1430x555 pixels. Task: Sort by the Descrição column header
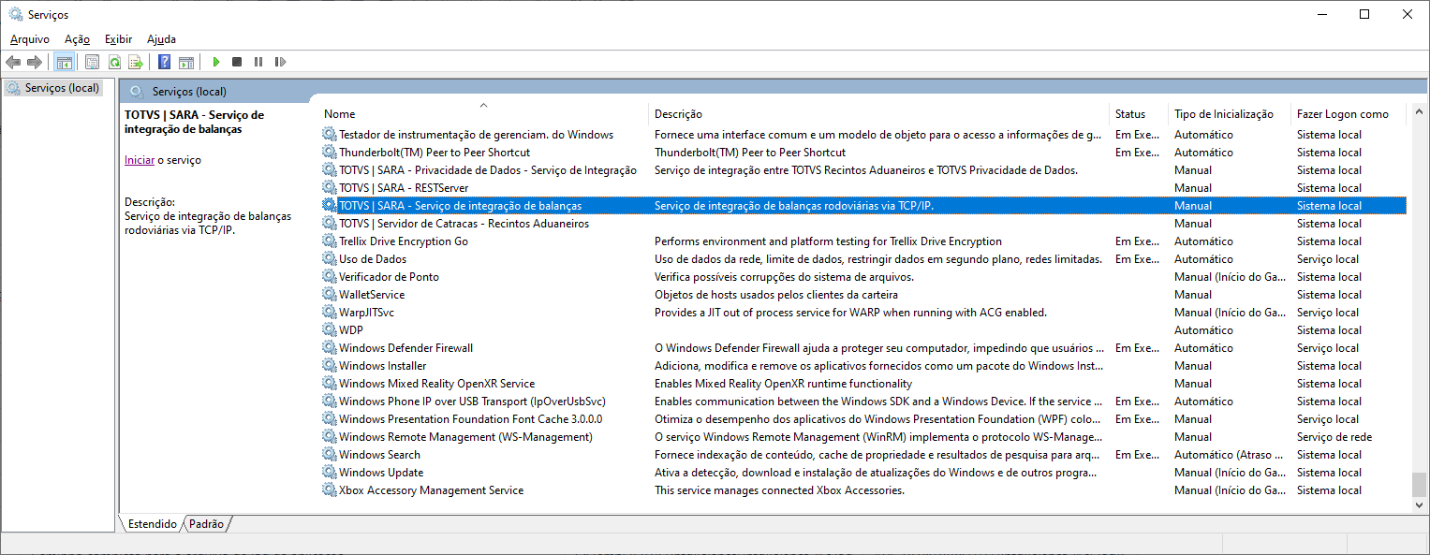[878, 114]
